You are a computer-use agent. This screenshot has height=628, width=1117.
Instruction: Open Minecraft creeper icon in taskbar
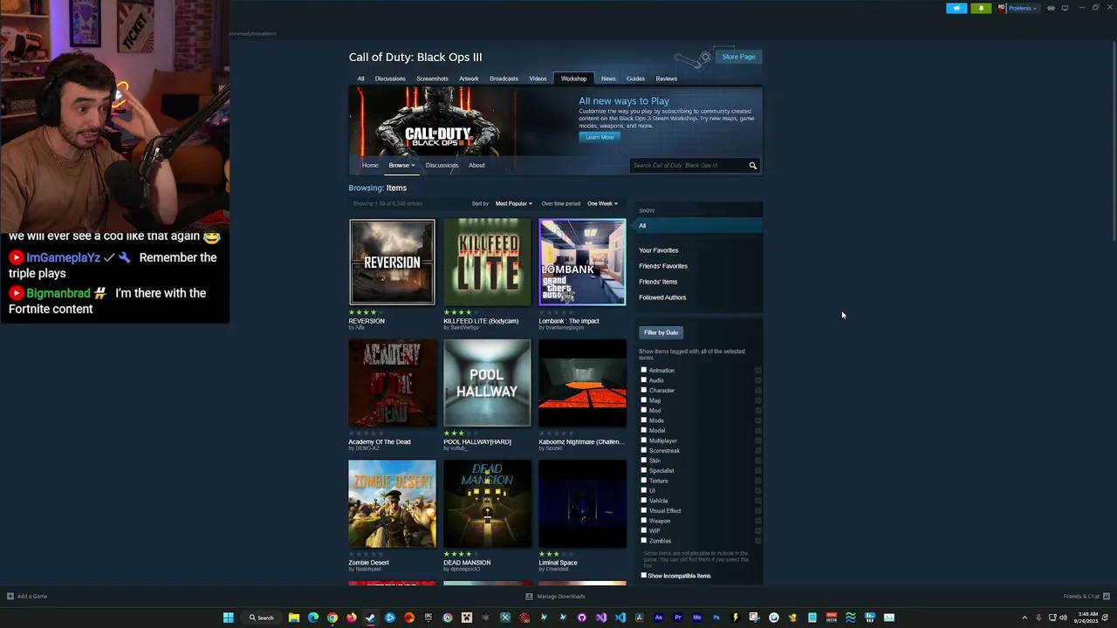click(x=467, y=618)
